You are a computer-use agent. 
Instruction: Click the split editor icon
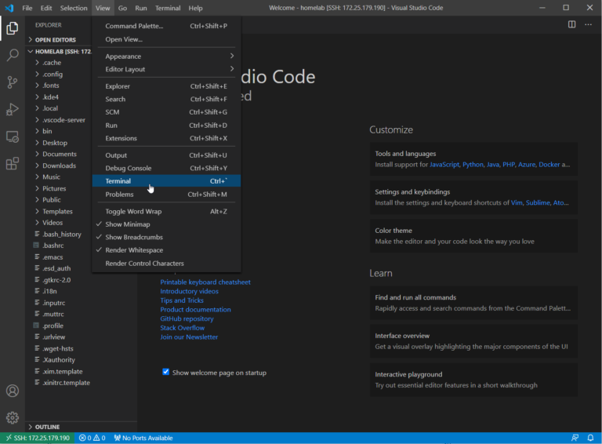coord(572,24)
